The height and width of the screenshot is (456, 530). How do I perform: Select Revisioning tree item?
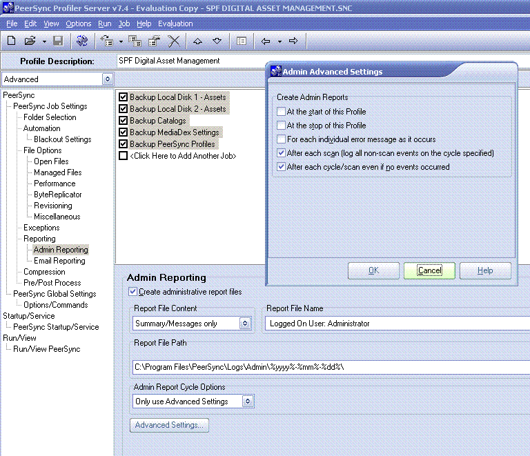[52, 206]
